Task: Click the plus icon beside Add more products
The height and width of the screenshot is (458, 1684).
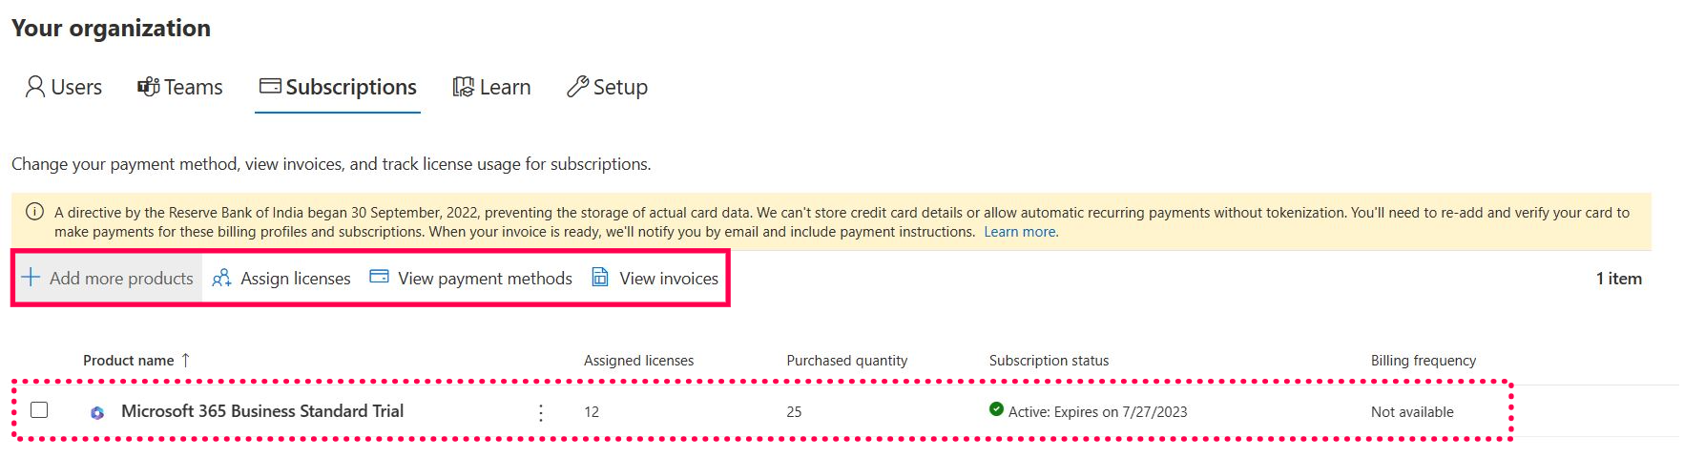Action: pyautogui.click(x=31, y=278)
